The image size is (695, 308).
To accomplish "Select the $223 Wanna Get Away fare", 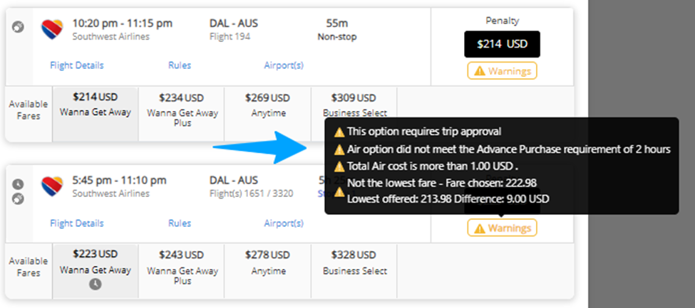I will (96, 271).
